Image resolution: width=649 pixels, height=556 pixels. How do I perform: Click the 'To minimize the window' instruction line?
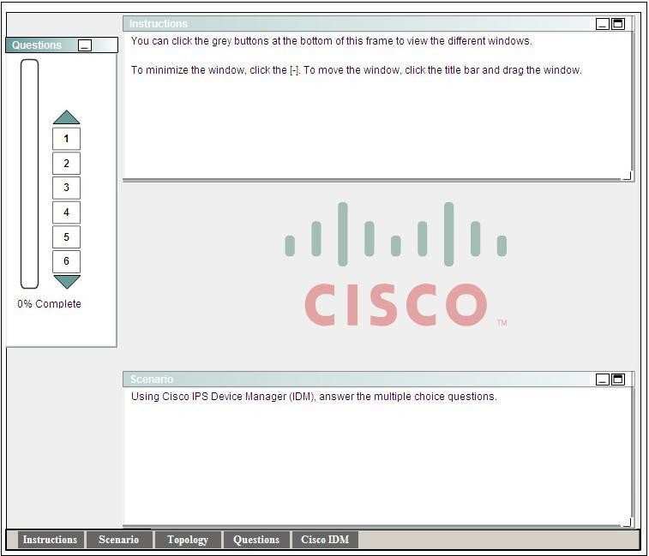357,70
